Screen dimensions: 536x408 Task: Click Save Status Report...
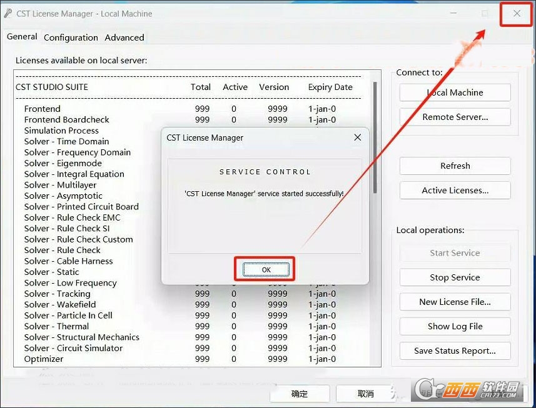coord(455,351)
